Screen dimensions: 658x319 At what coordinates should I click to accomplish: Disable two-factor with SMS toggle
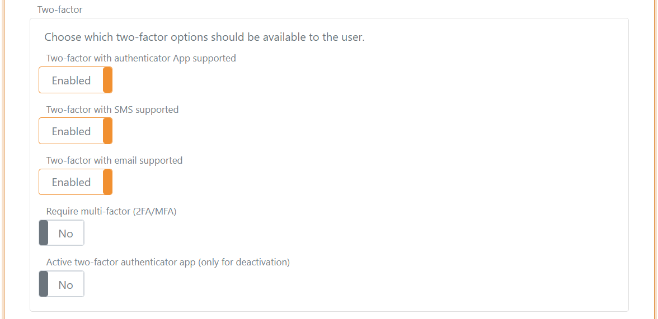(76, 131)
